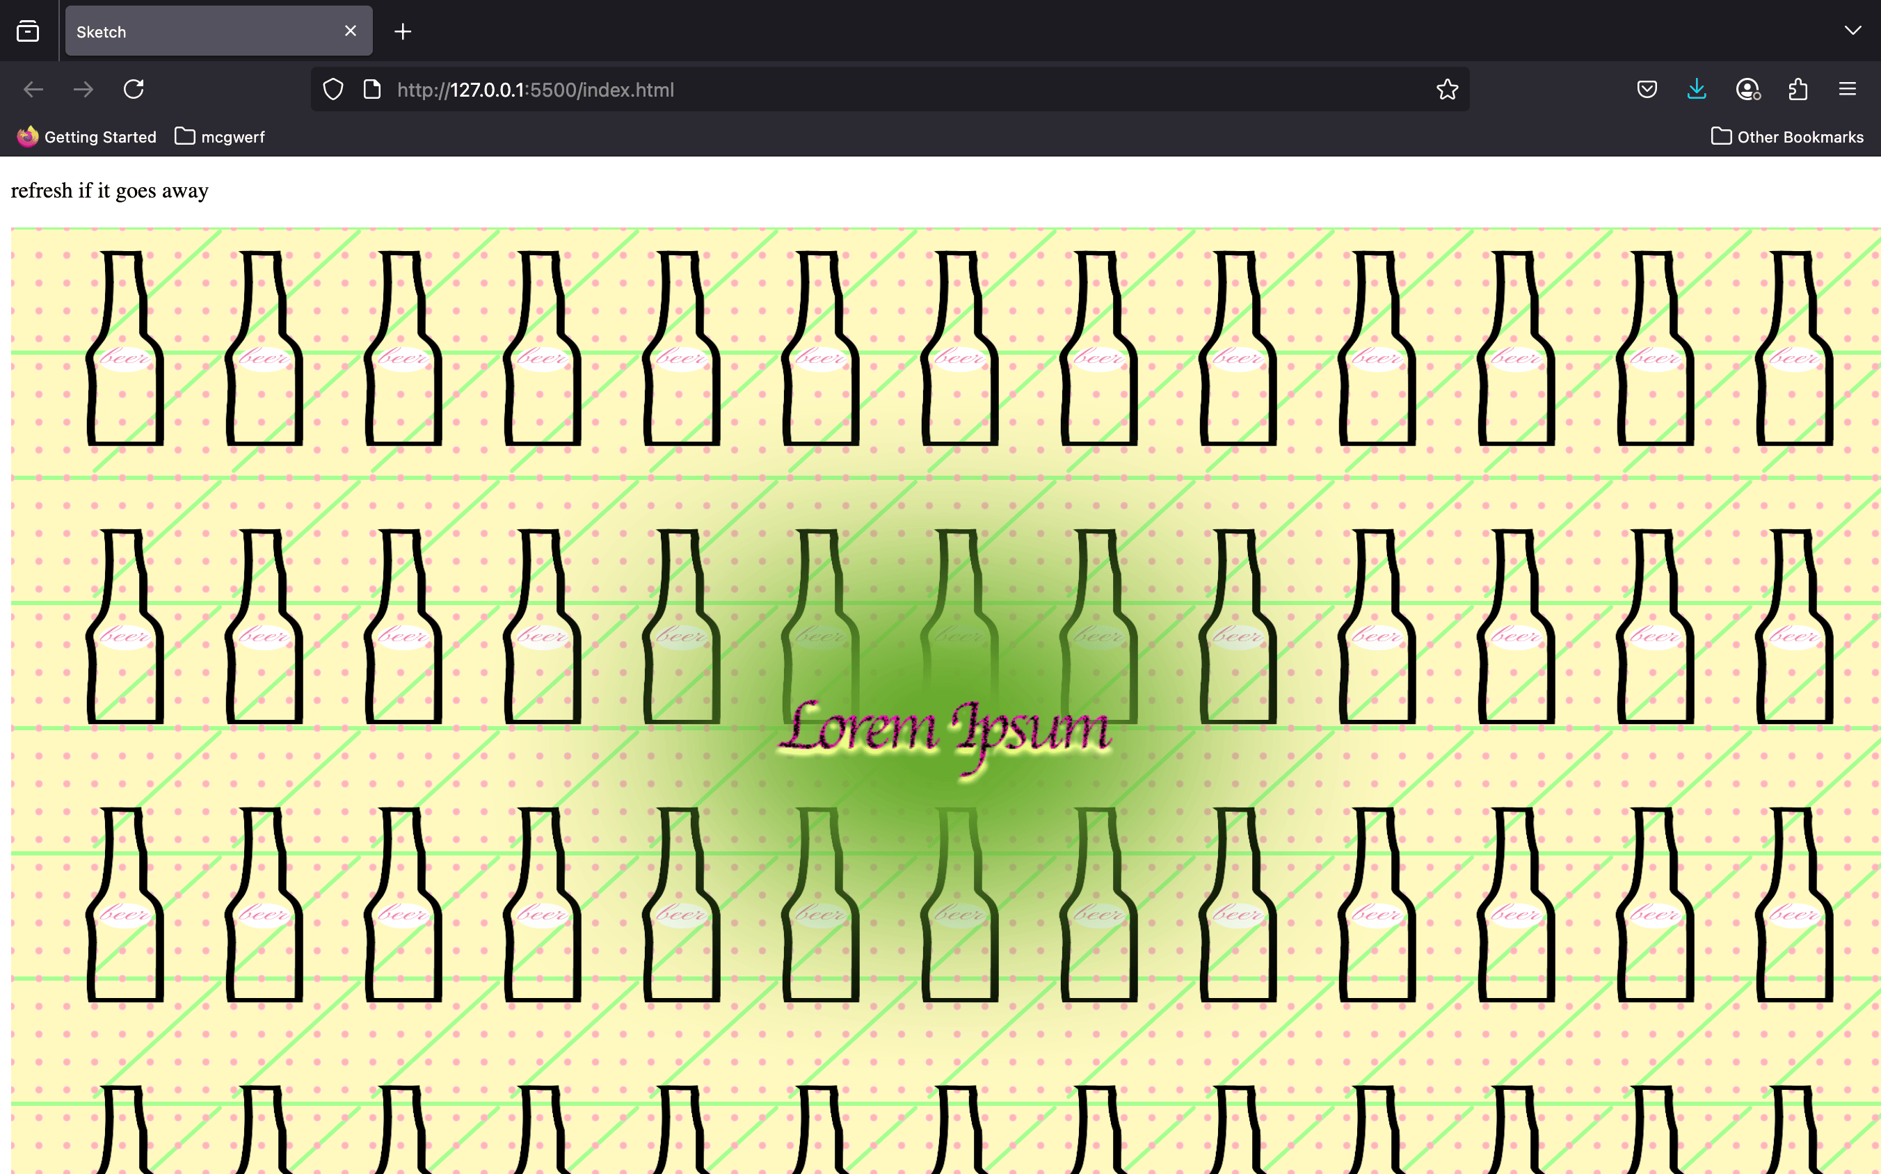Show site information page icon
Image resolution: width=1881 pixels, height=1174 pixels.
tap(372, 89)
